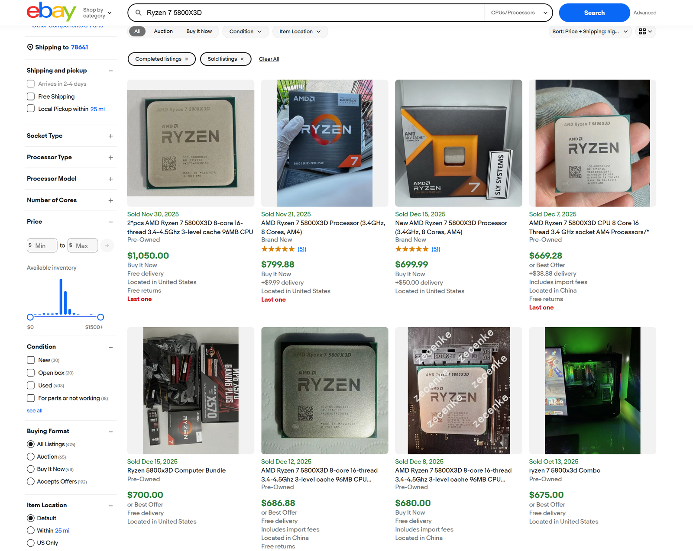Open the Sort by Price dropdown
This screenshot has width=693, height=551.
(589, 31)
